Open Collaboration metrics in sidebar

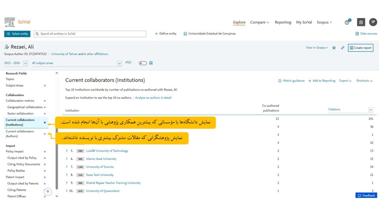(20, 101)
